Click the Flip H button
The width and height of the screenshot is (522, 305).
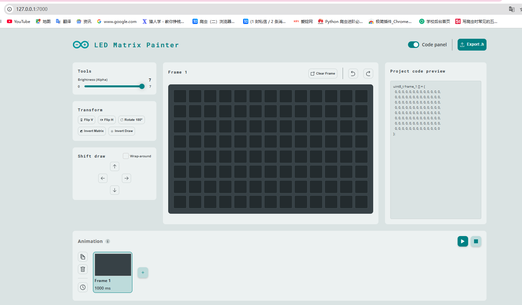tap(107, 120)
